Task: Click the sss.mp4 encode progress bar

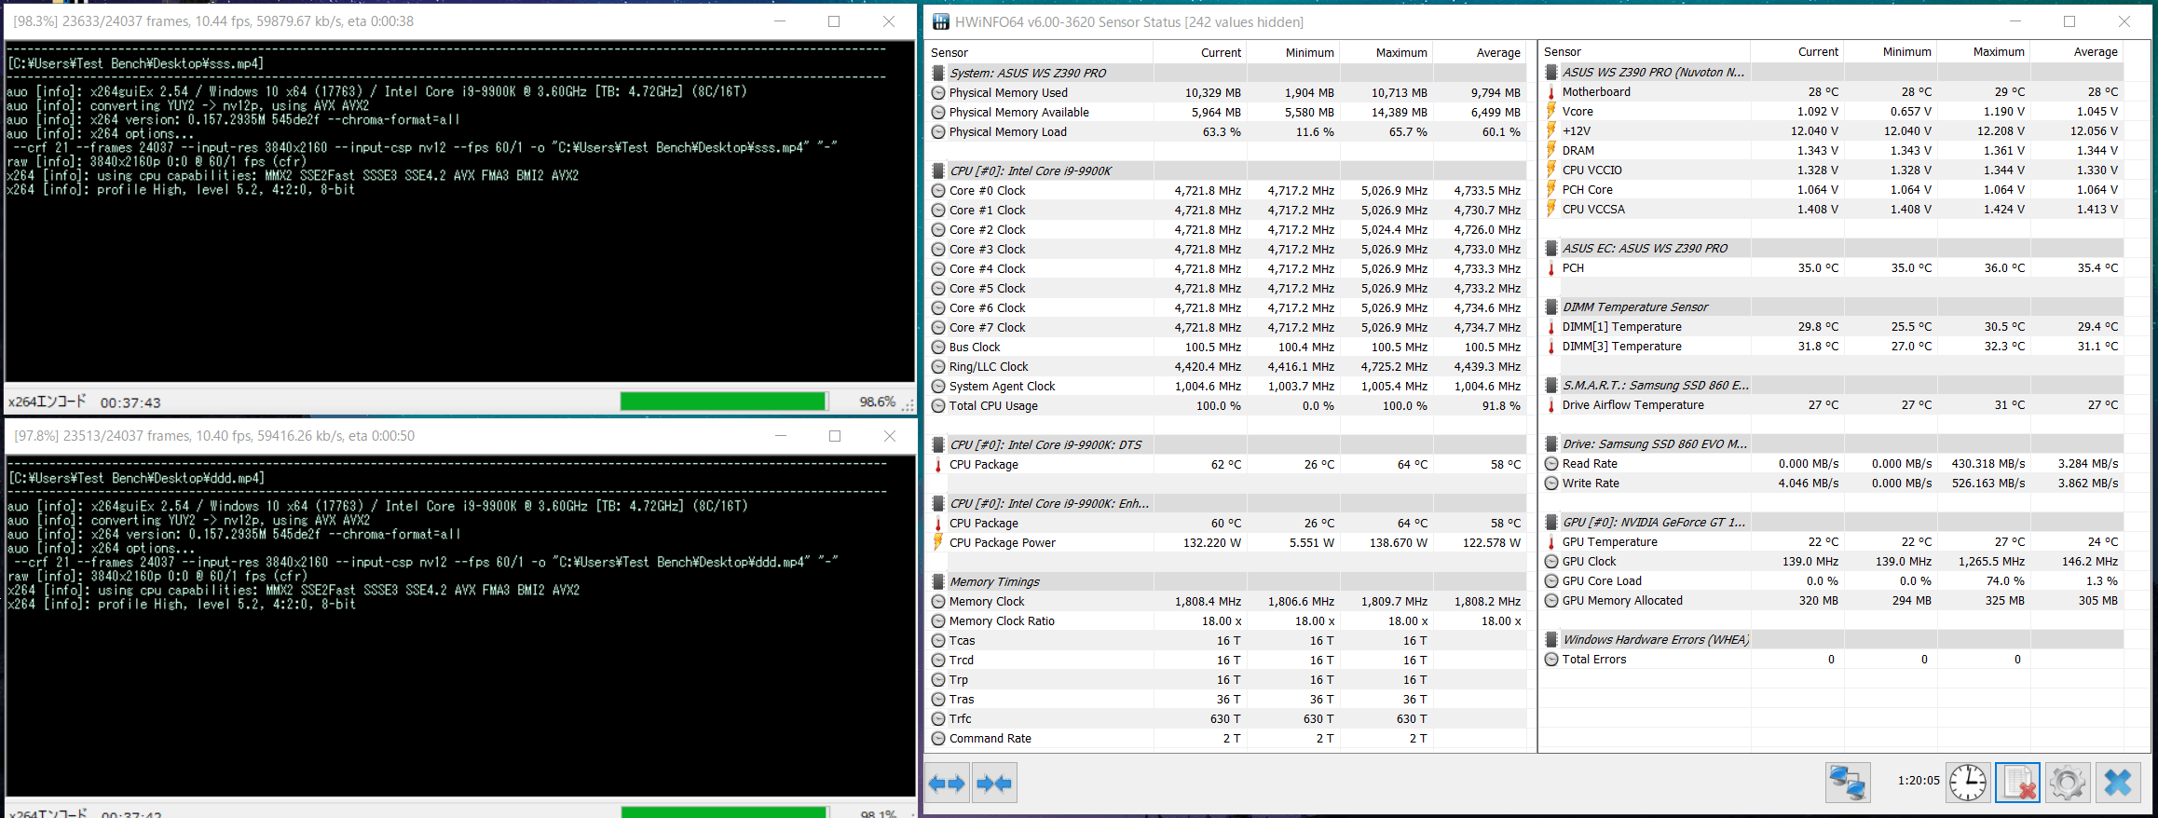Action: tap(724, 402)
